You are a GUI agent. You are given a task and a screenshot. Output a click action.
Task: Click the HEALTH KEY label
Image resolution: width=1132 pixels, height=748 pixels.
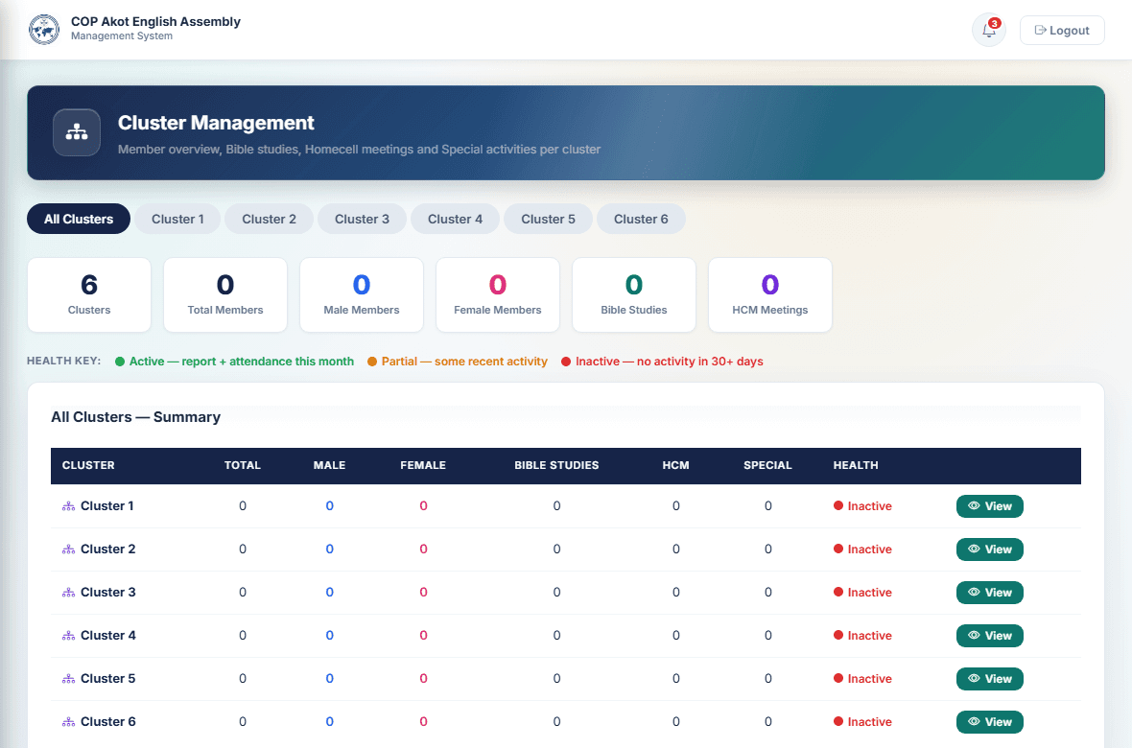(x=63, y=361)
